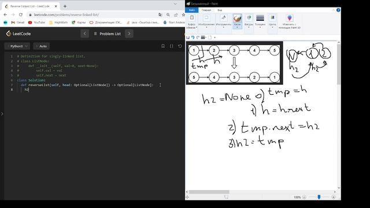Viewport: 370px width, 208px height.
Task: Open the Java bookmark beside the JDK bookmark
Action: (x=143, y=23)
